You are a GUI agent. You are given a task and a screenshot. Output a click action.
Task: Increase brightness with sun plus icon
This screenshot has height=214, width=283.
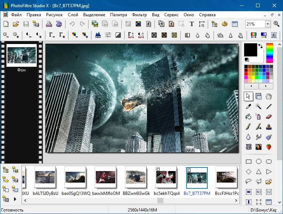(x=16, y=35)
